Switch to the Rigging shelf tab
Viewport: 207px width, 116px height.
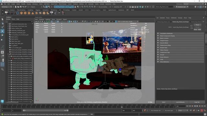[x=38, y=10]
